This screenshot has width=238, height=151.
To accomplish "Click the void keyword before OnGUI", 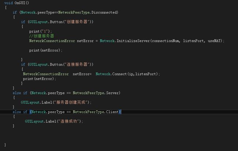I will click(x=8, y=3).
